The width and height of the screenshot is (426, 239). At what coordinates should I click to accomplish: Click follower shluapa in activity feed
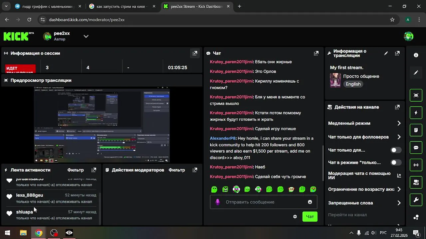click(x=25, y=212)
